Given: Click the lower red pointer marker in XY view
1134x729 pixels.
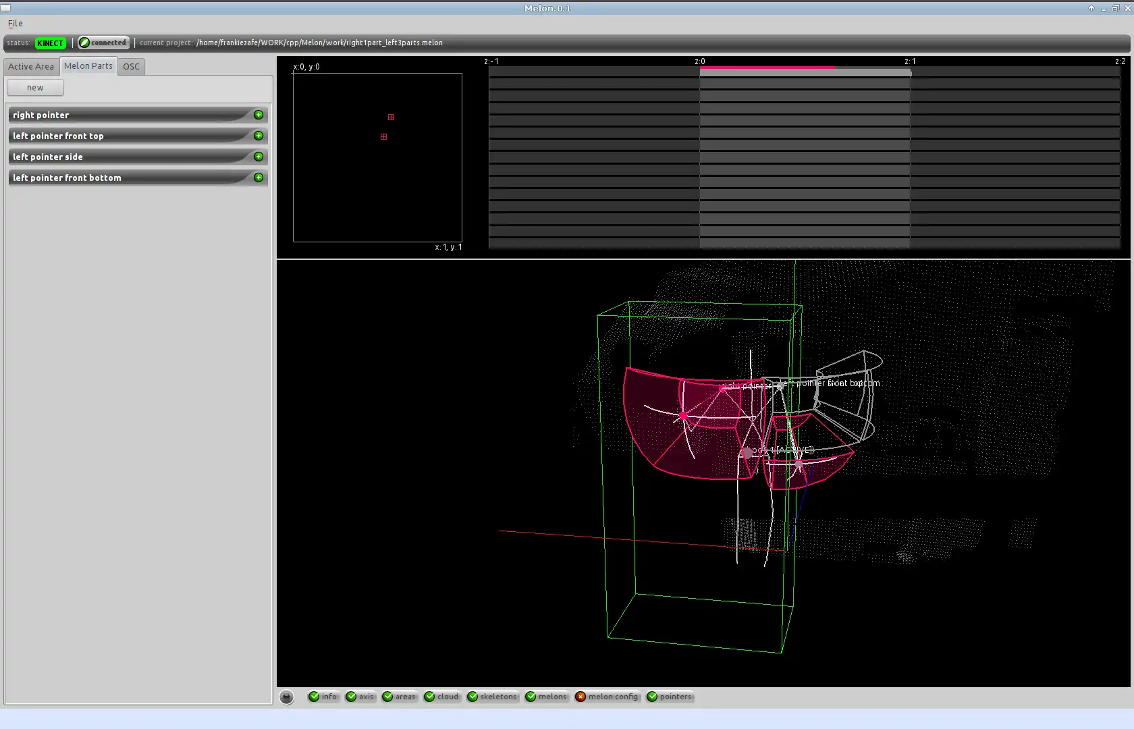Looking at the screenshot, I should [x=383, y=137].
